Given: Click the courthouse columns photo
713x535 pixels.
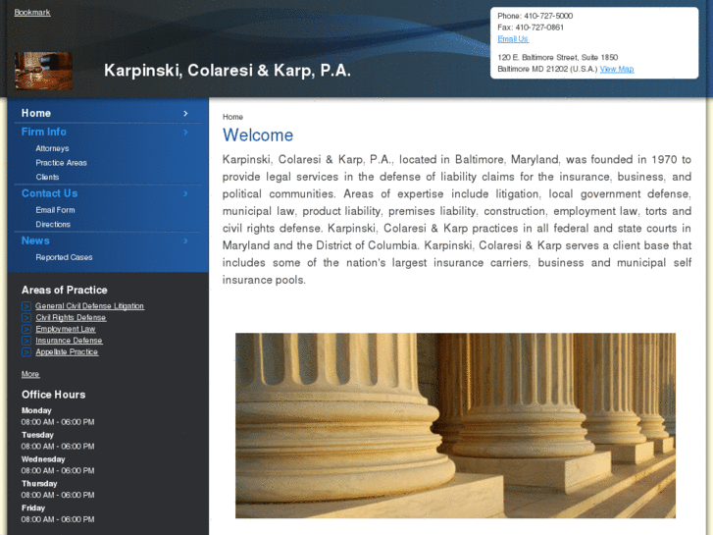Looking at the screenshot, I should click(455, 425).
